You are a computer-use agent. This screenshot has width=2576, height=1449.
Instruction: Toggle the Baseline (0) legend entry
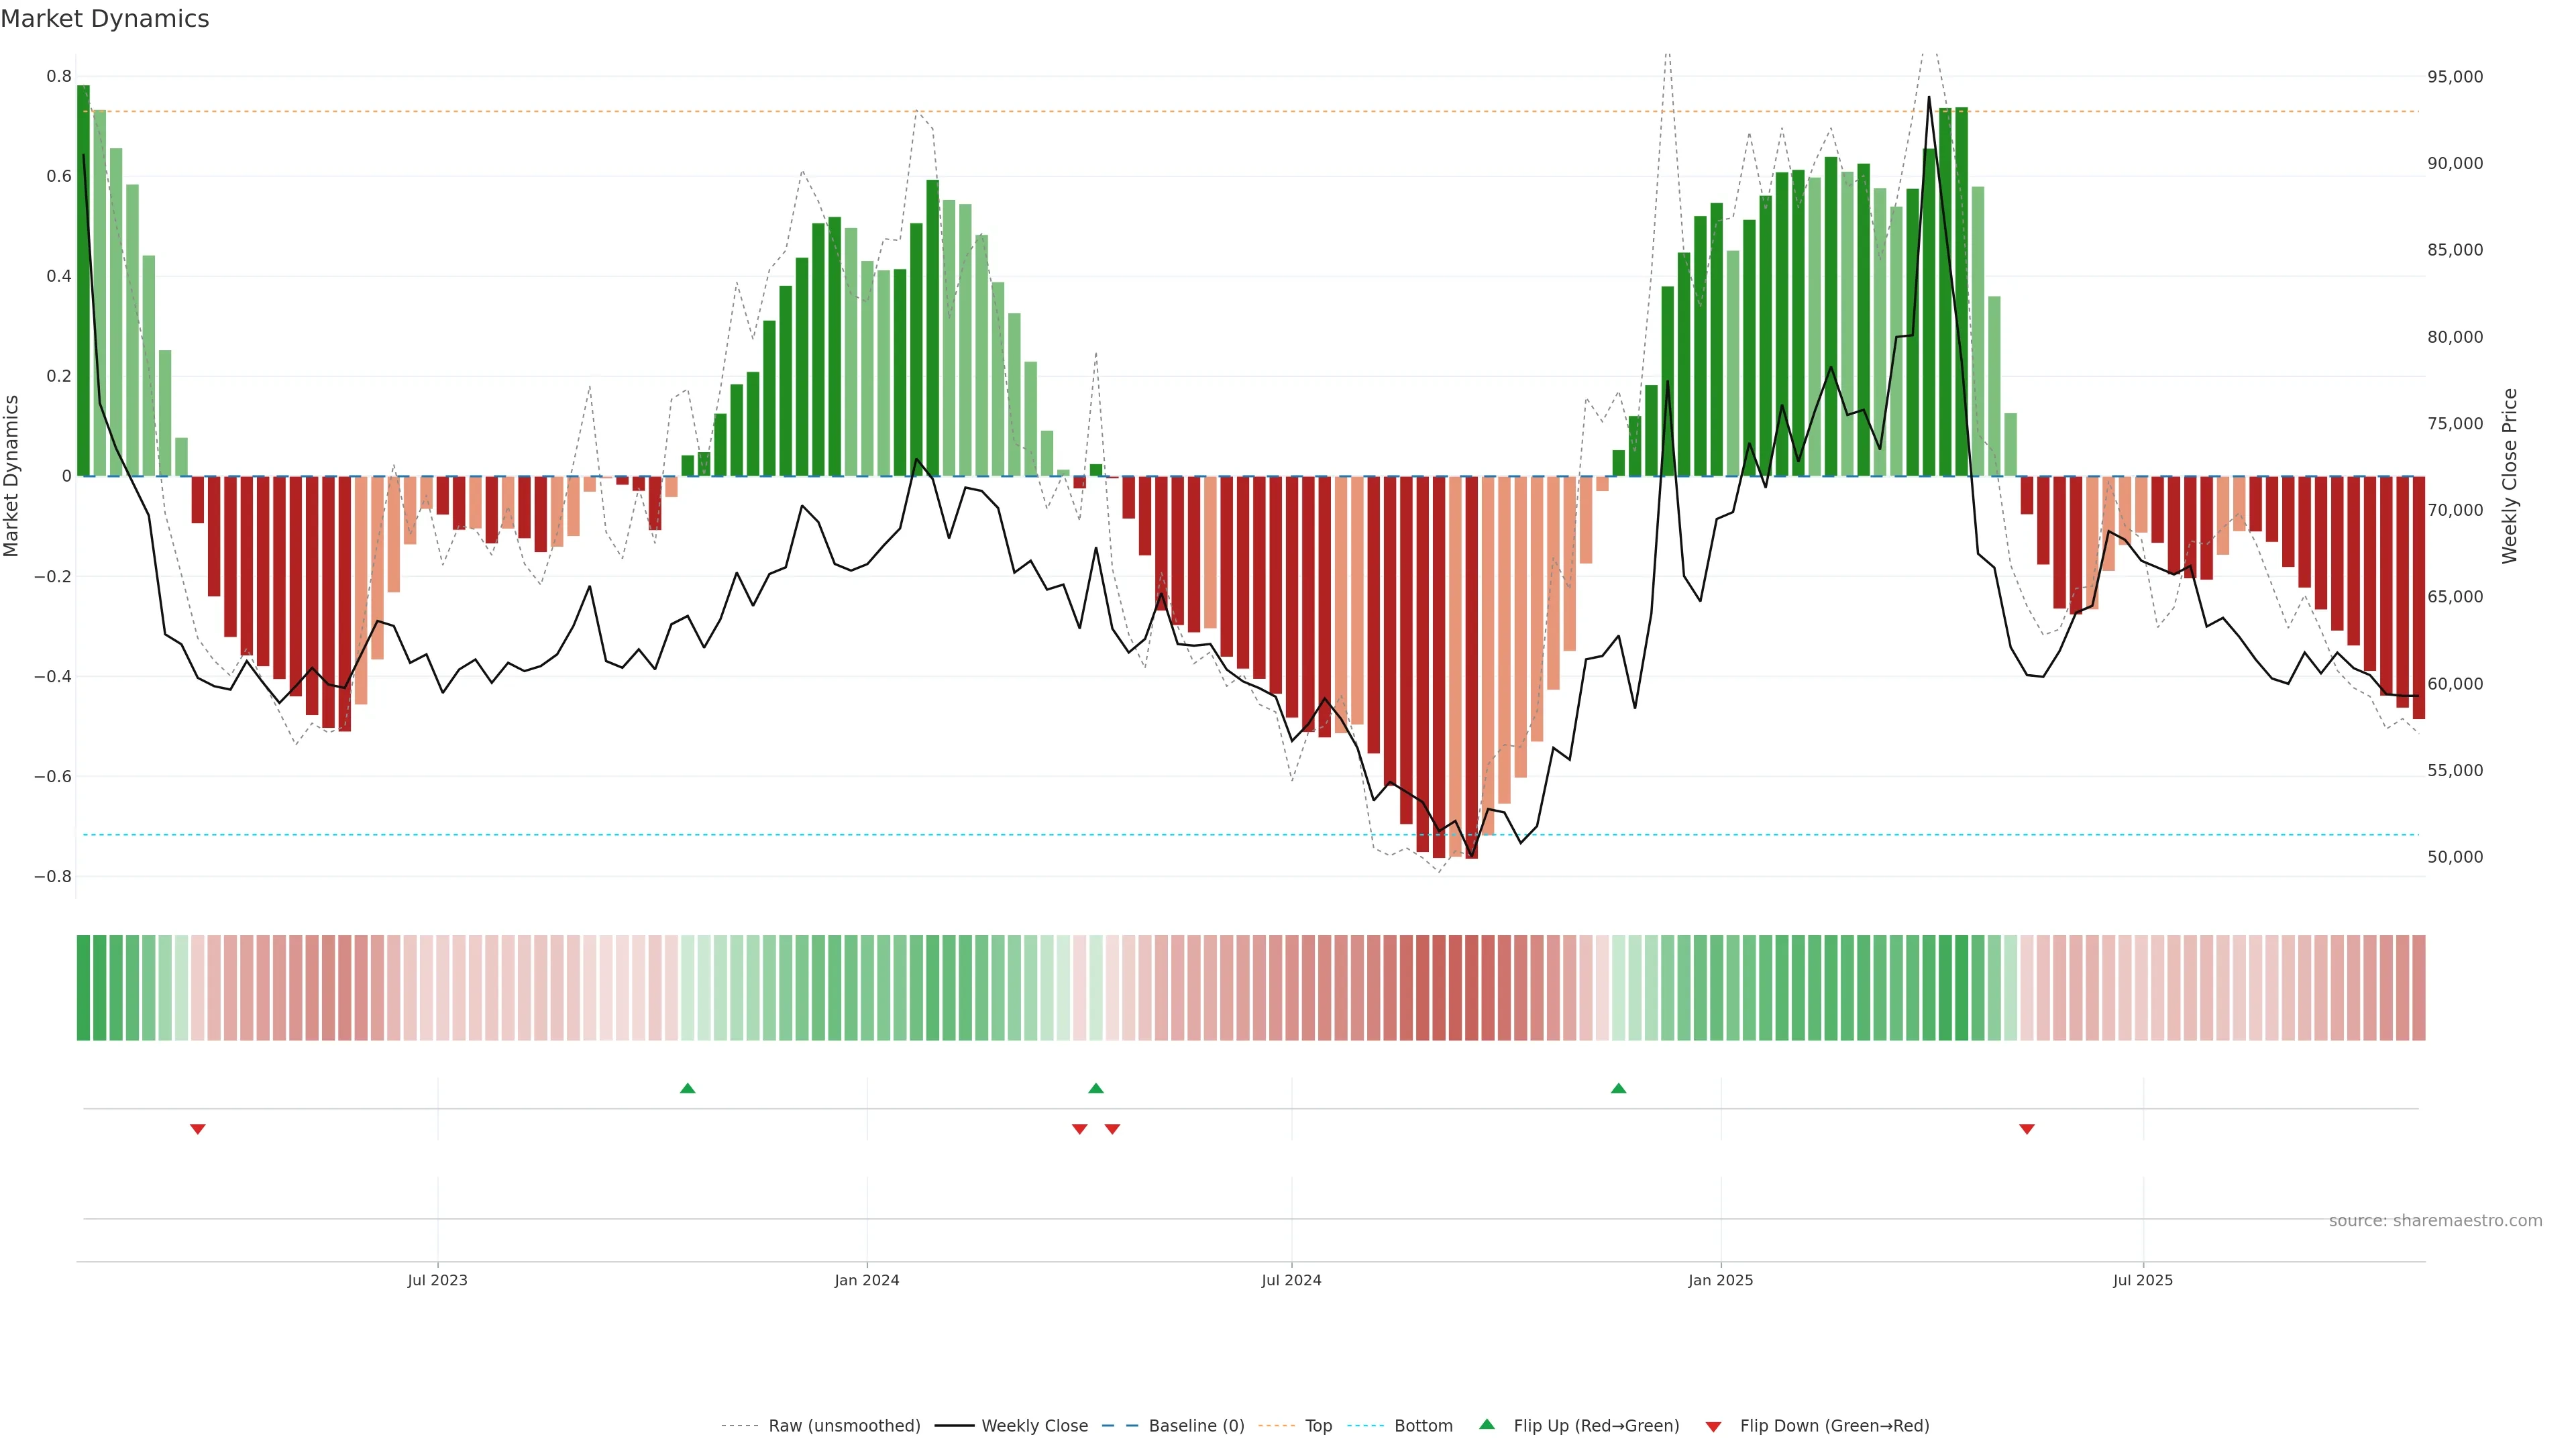click(1196, 1426)
